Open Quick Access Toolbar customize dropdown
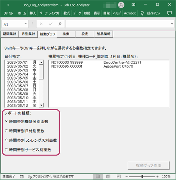This screenshot has width=176, height=180. pyautogui.click(x=8, y=5)
